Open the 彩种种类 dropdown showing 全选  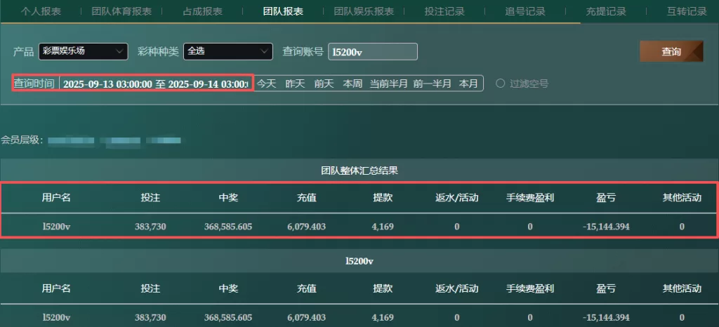click(227, 51)
